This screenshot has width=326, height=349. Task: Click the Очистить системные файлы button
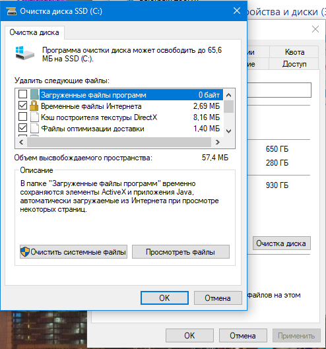click(73, 252)
